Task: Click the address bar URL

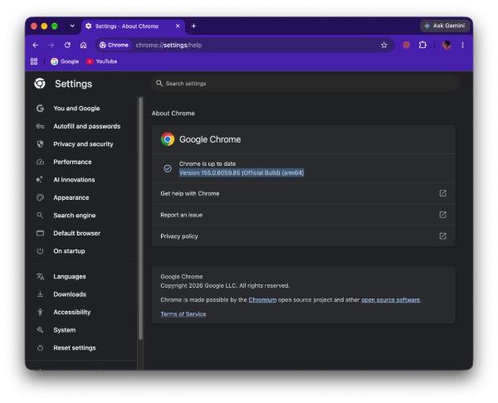Action: coord(168,45)
